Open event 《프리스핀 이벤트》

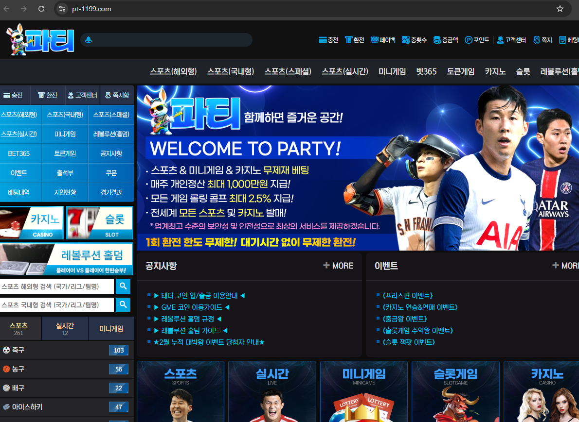coord(408,296)
